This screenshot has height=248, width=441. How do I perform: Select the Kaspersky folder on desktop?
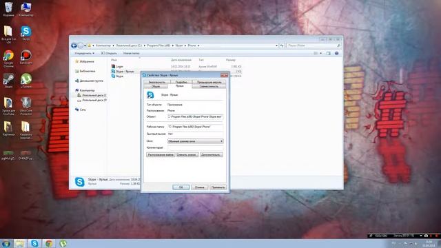[x=26, y=130]
